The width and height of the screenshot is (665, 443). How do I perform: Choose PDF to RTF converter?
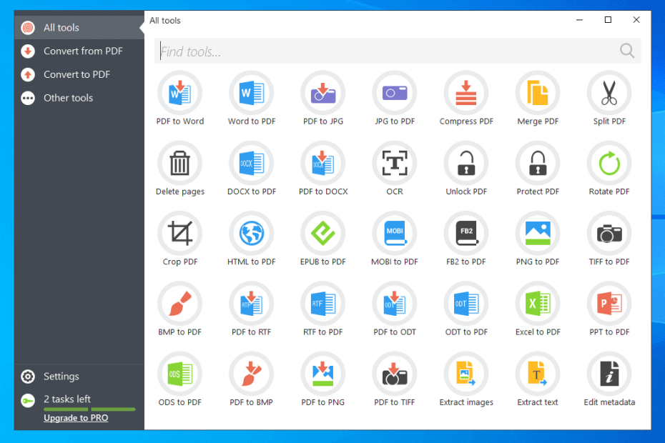click(252, 304)
